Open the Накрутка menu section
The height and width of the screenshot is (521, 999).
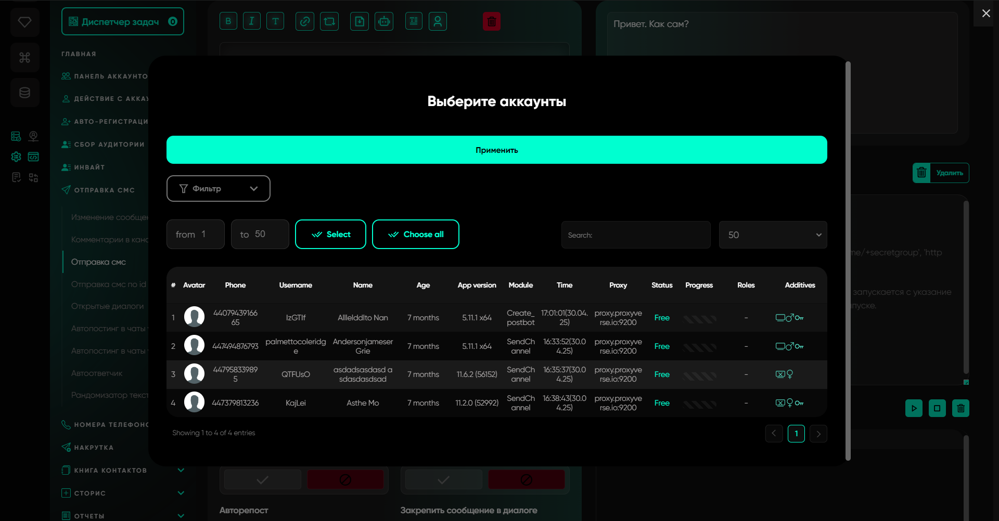point(94,447)
